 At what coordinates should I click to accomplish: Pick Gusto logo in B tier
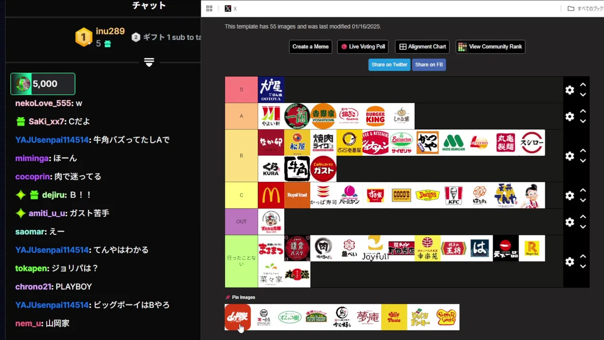(x=323, y=169)
